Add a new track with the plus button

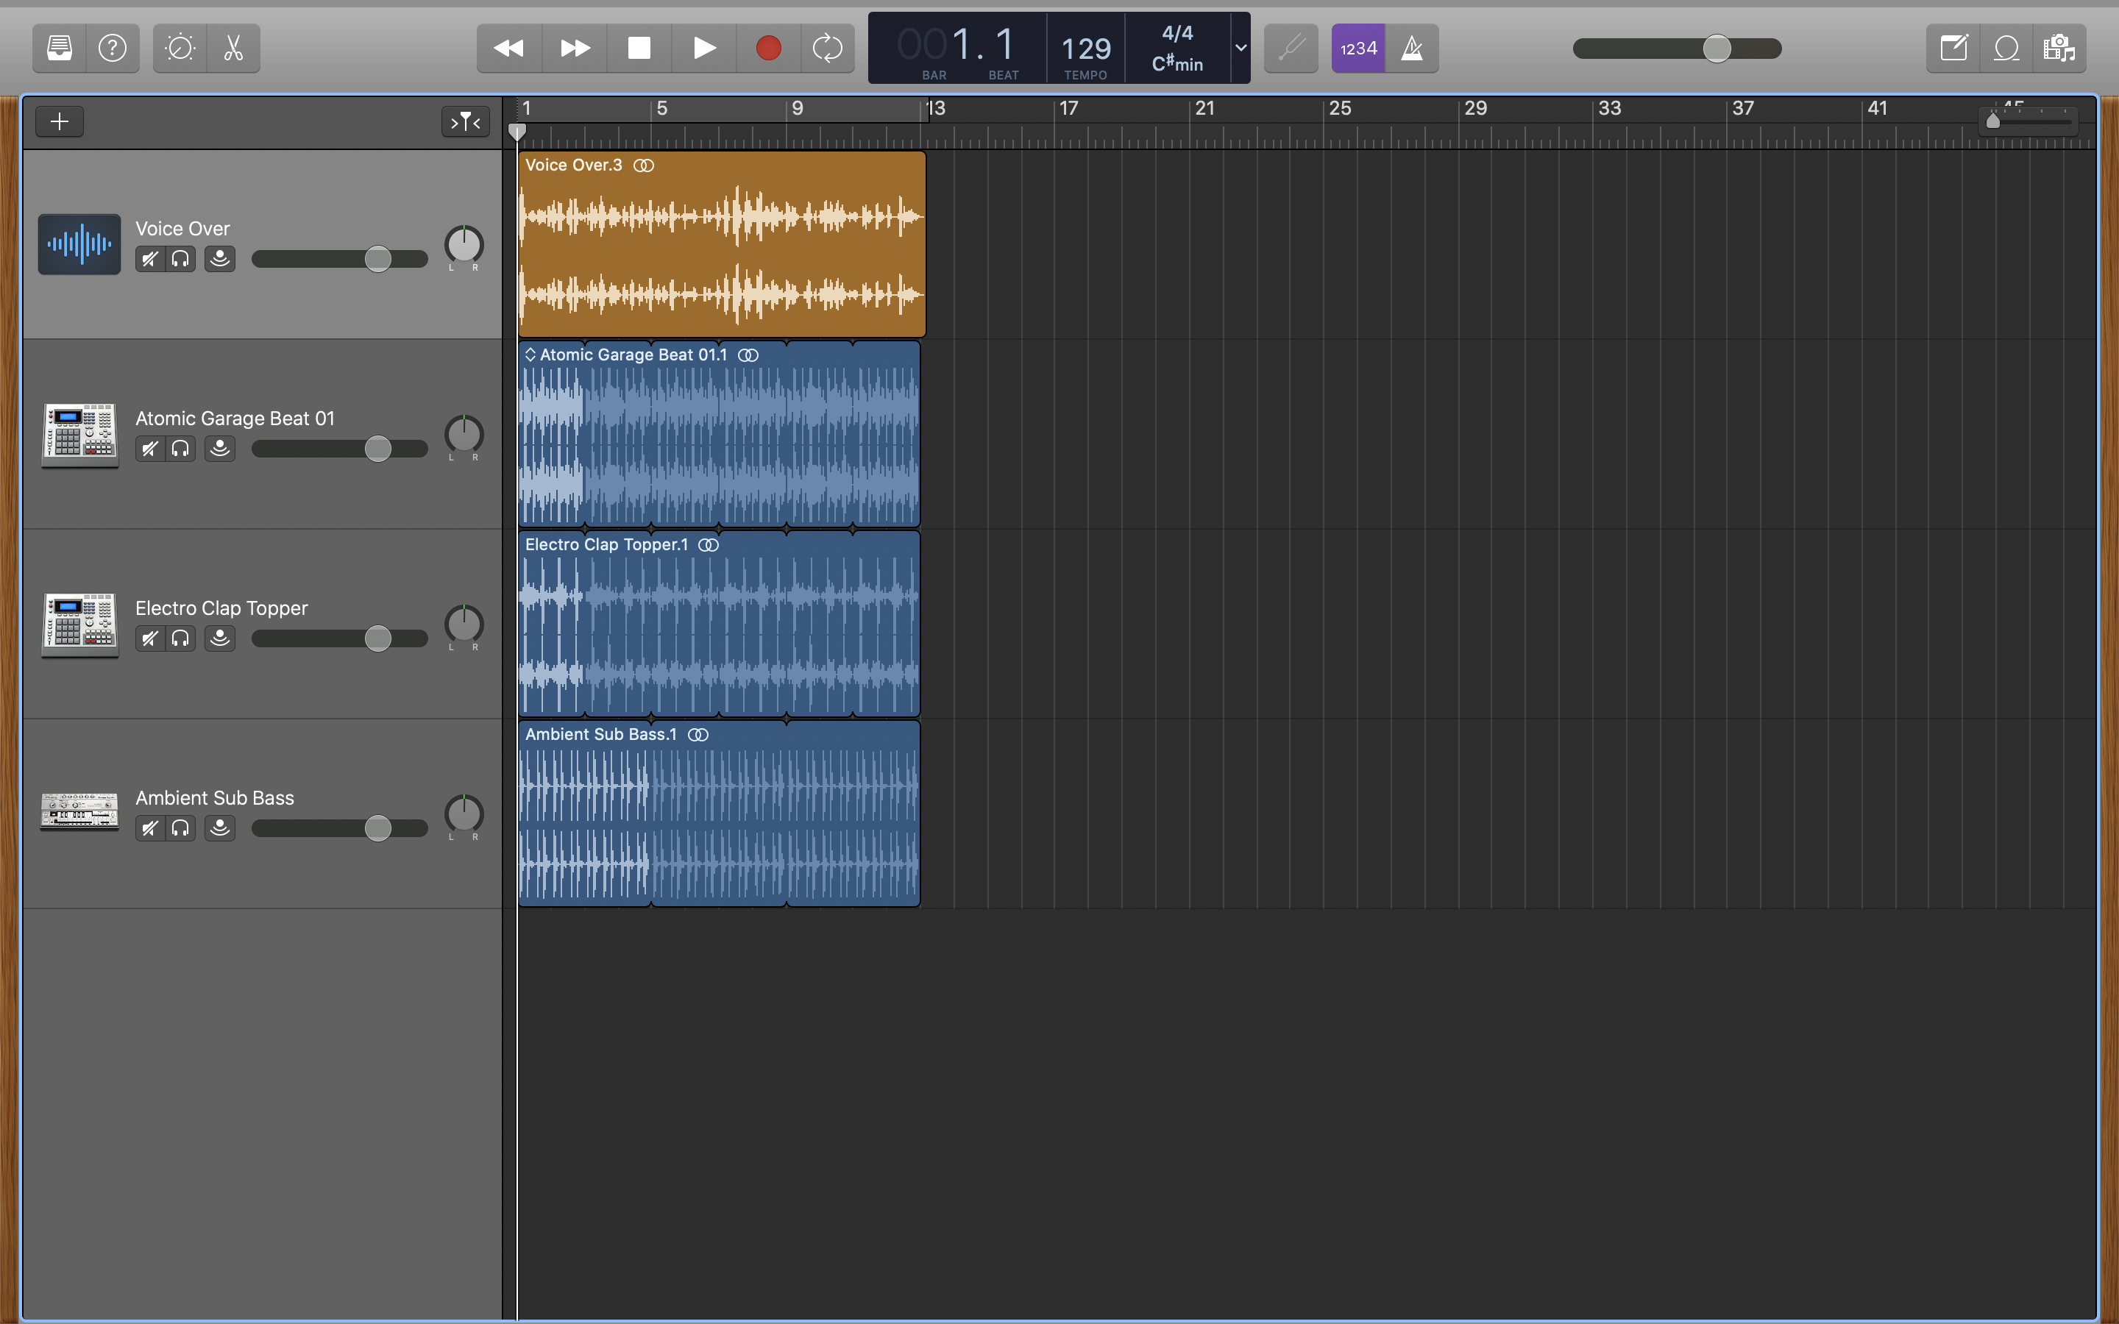click(59, 121)
